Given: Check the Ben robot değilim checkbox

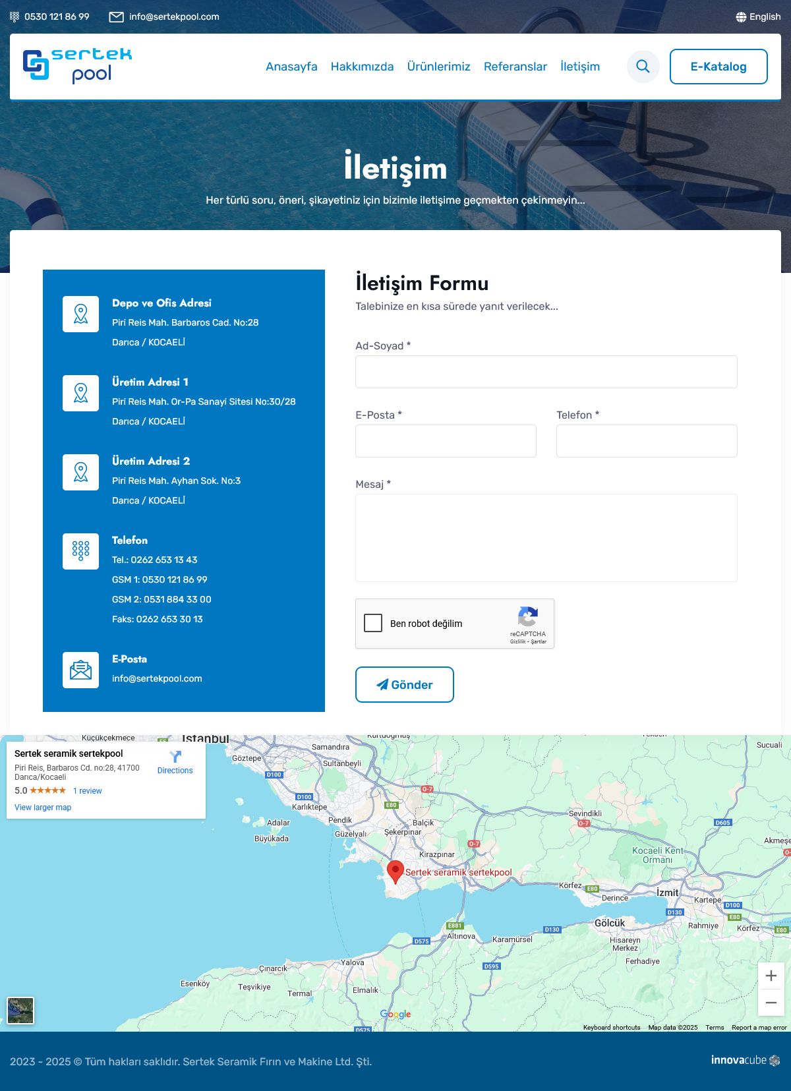Looking at the screenshot, I should [373, 623].
